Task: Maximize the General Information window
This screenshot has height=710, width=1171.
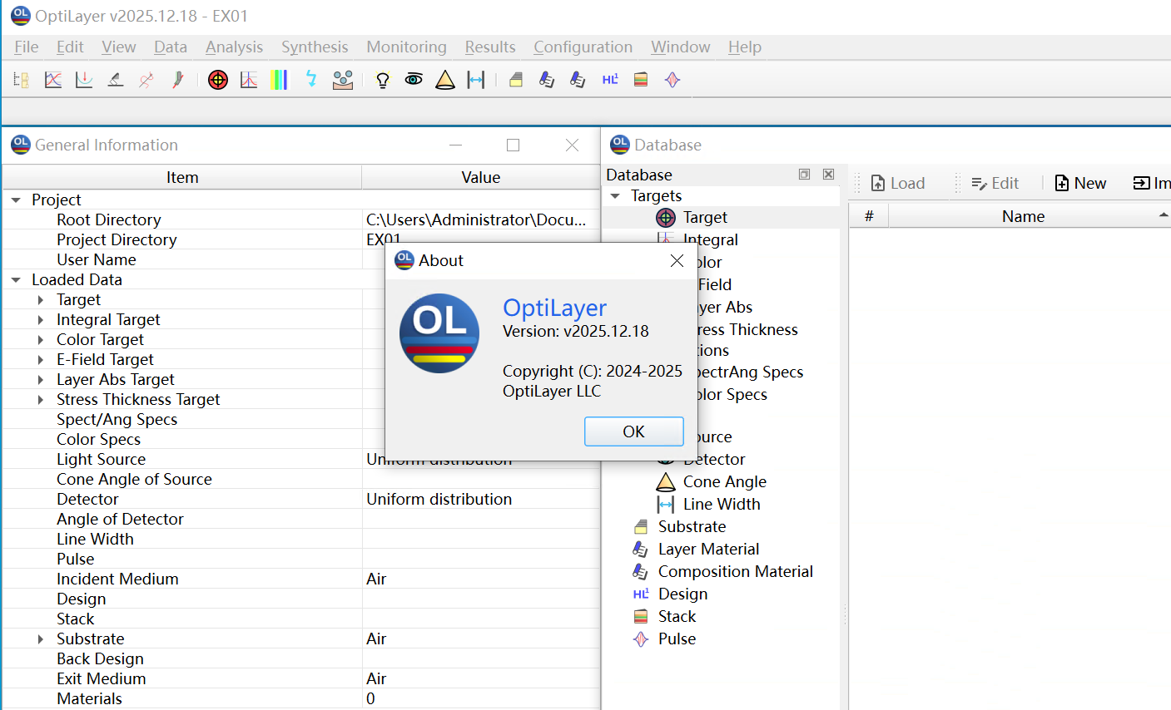Action: click(514, 145)
